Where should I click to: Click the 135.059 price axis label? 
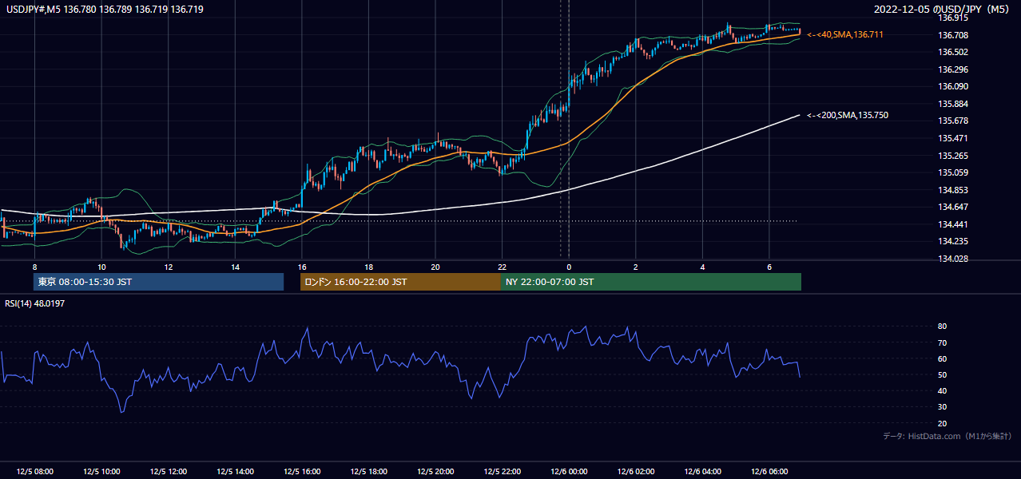click(x=953, y=172)
